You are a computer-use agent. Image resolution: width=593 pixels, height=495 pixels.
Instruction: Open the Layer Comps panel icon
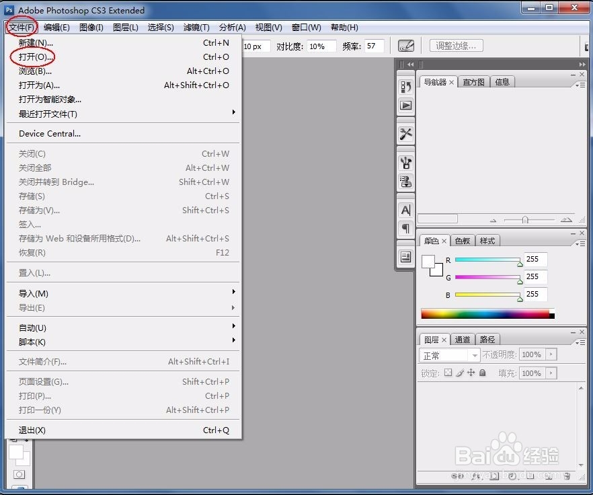point(406,257)
